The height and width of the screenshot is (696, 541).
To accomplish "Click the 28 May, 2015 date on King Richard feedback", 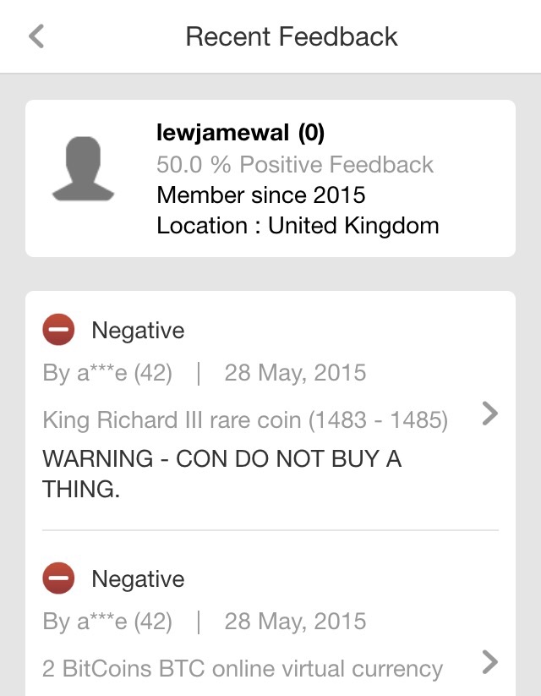I will pyautogui.click(x=295, y=373).
